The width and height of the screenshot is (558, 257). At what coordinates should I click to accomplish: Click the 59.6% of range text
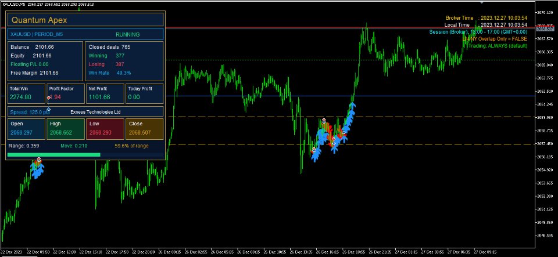[132, 146]
